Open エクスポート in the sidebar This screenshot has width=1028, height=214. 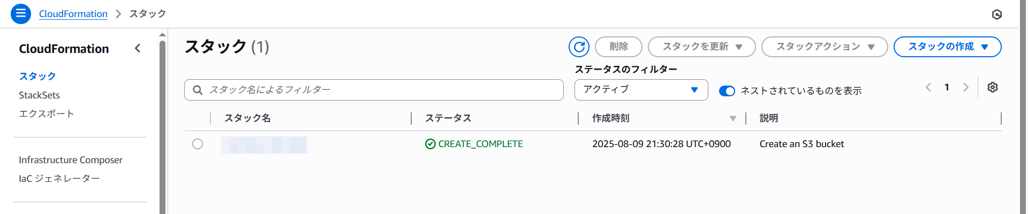pos(46,114)
